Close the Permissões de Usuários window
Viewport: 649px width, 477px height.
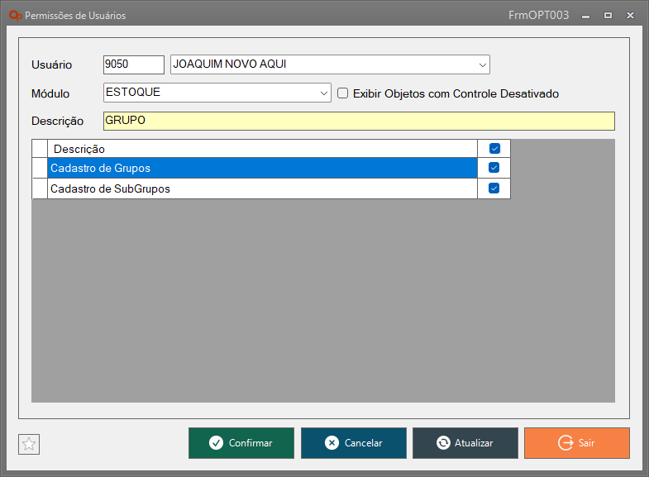click(x=630, y=15)
